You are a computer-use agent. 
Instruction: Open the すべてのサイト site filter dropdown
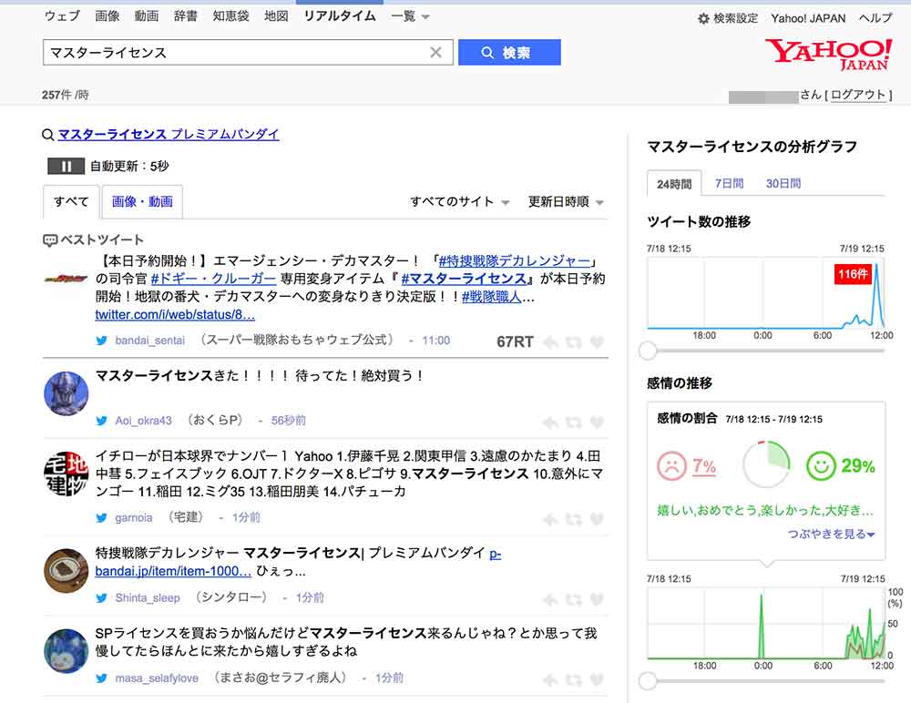pyautogui.click(x=459, y=201)
